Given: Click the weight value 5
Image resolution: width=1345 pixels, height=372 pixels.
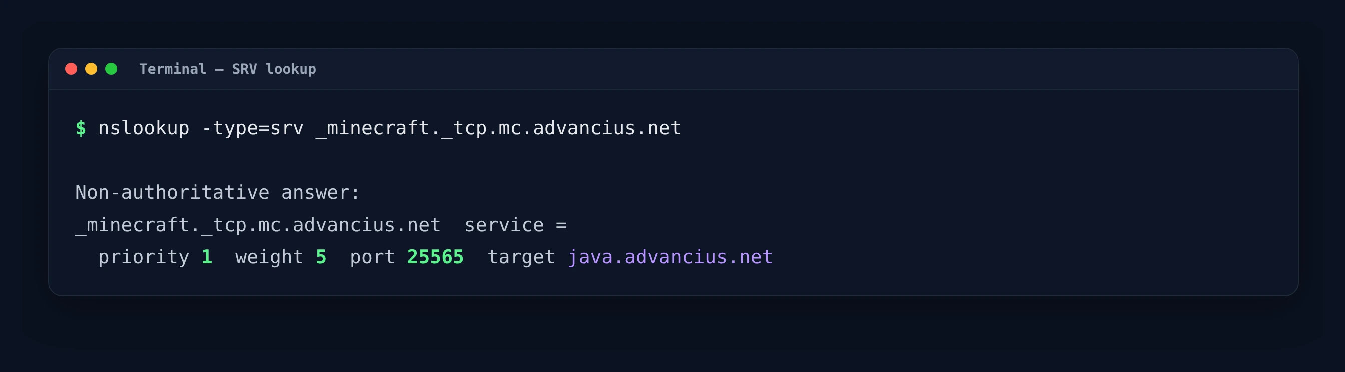Looking at the screenshot, I should [x=321, y=257].
